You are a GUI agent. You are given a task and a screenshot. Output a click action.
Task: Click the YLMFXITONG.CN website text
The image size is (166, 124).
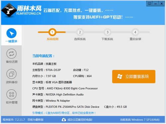(29, 14)
